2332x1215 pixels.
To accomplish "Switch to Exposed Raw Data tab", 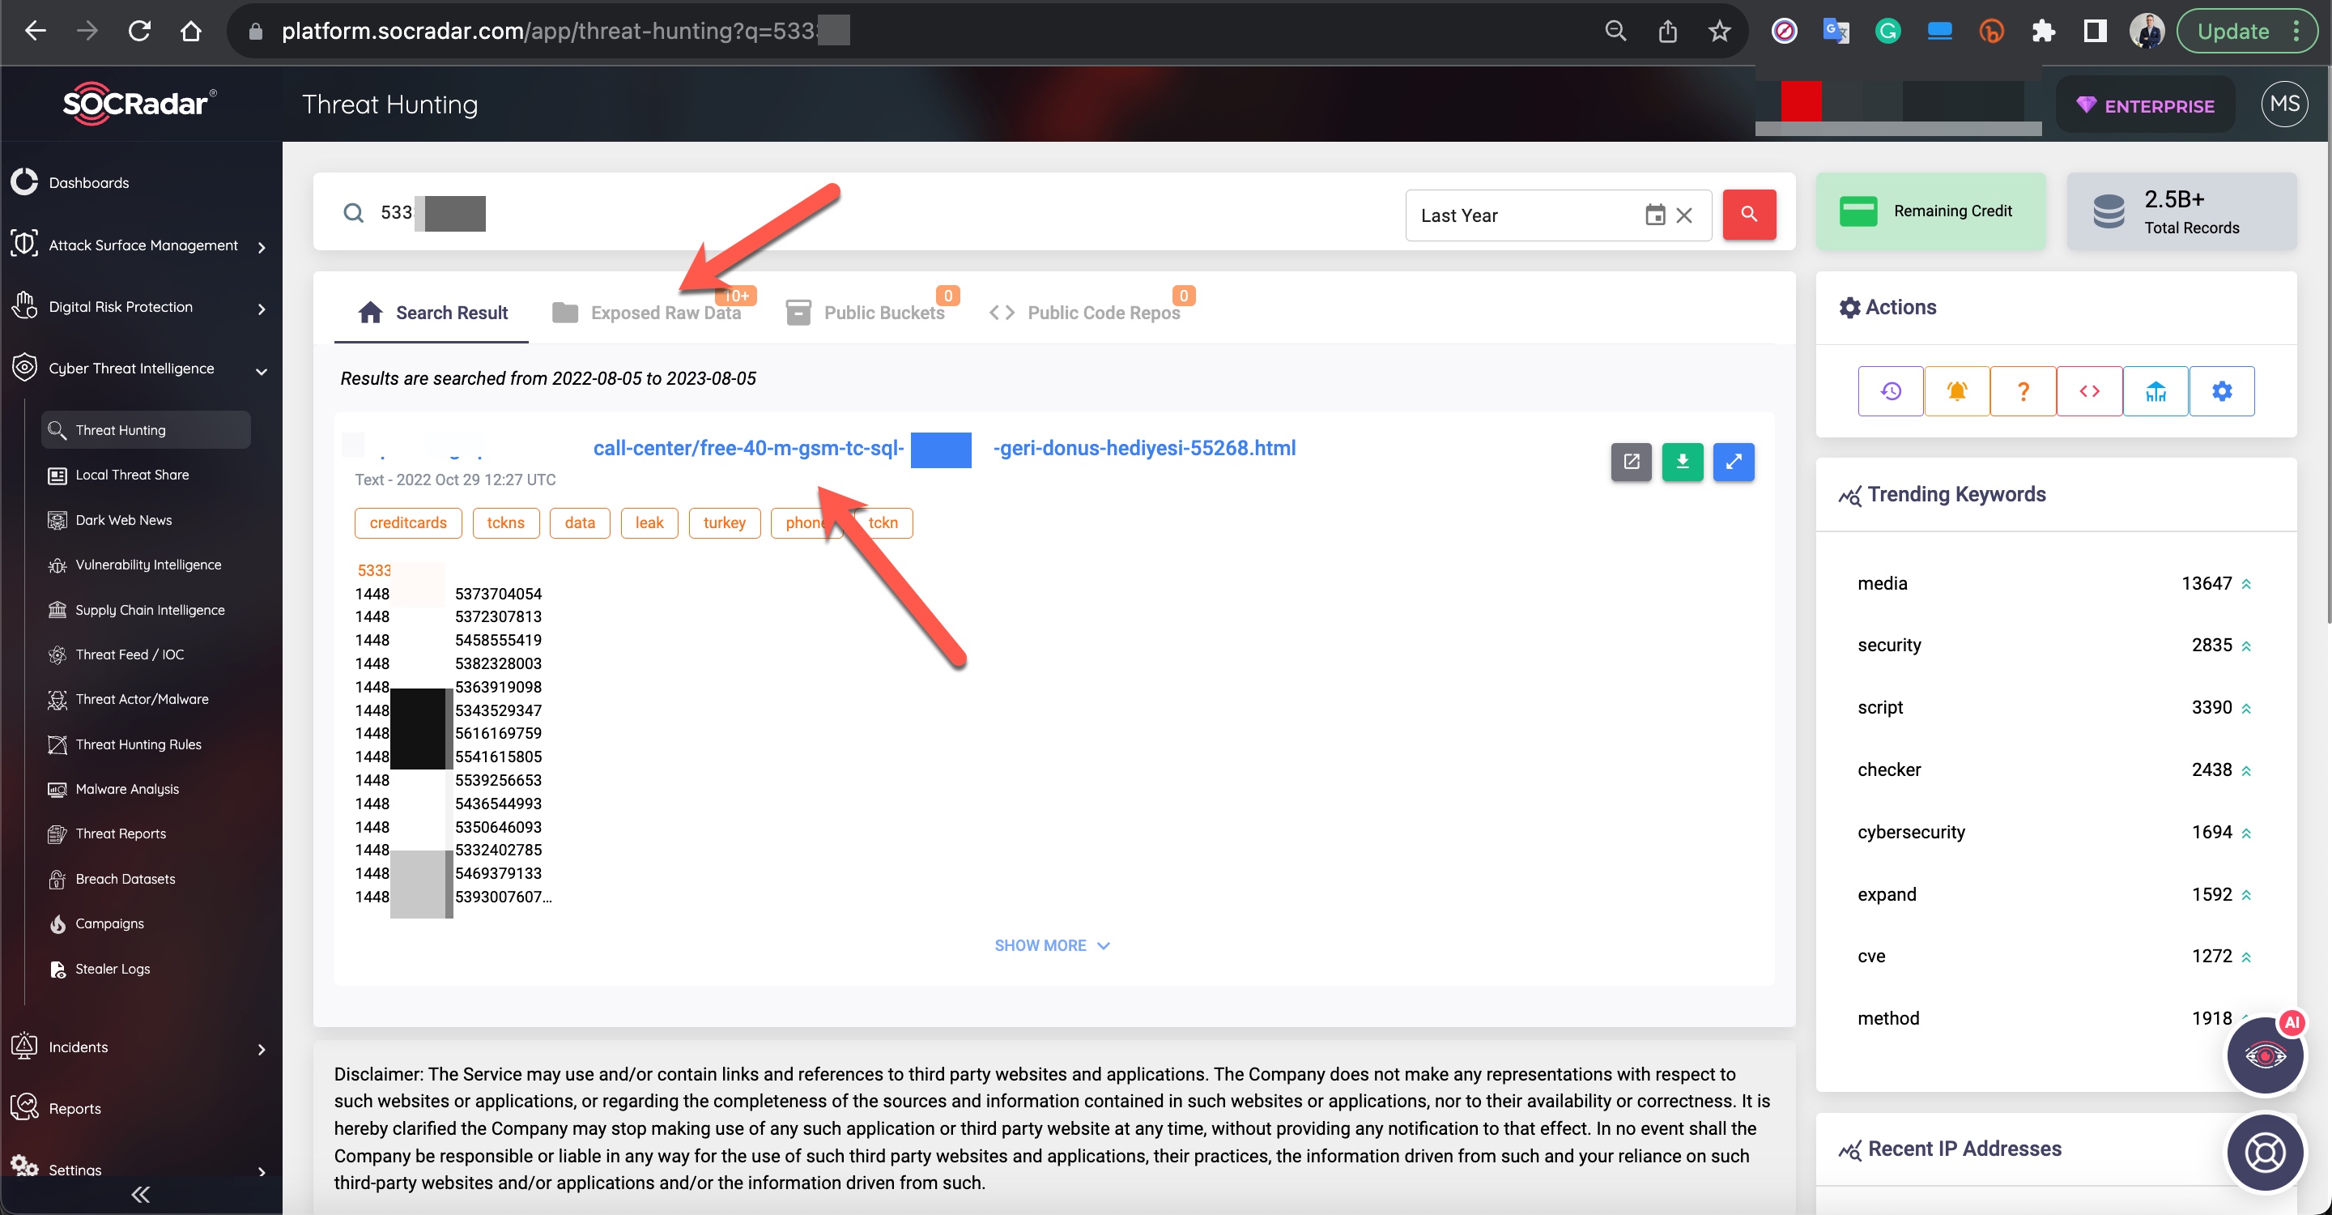I will (x=666, y=312).
